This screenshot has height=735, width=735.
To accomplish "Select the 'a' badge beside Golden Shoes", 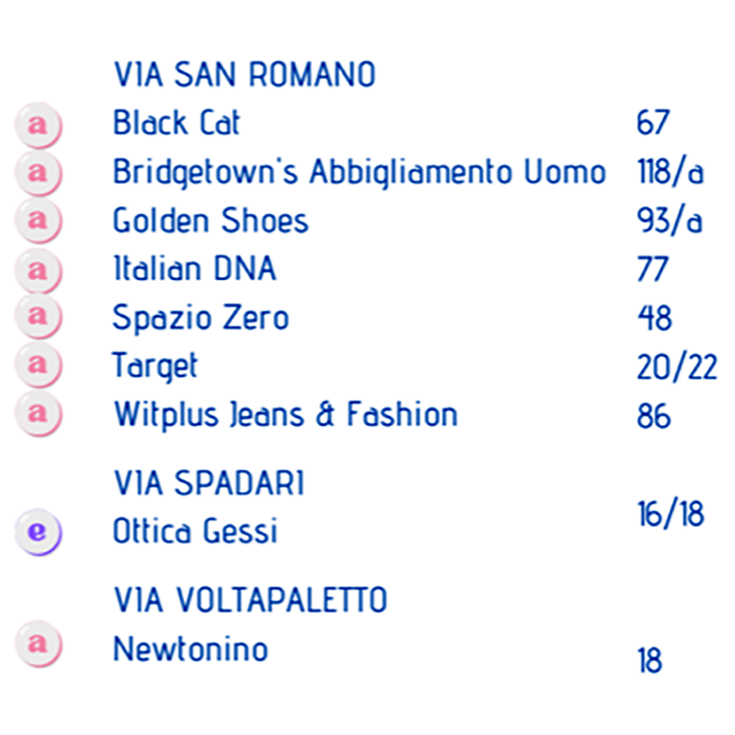I will (x=39, y=221).
